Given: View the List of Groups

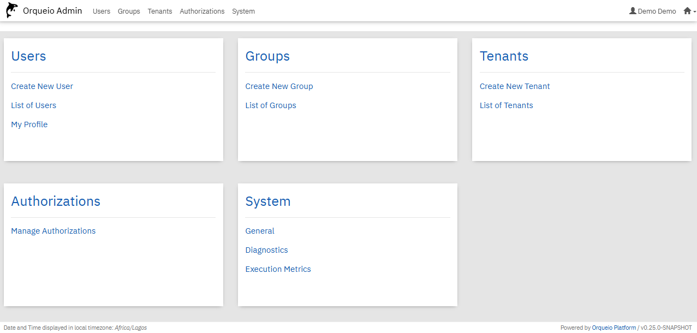Looking at the screenshot, I should click(x=271, y=105).
